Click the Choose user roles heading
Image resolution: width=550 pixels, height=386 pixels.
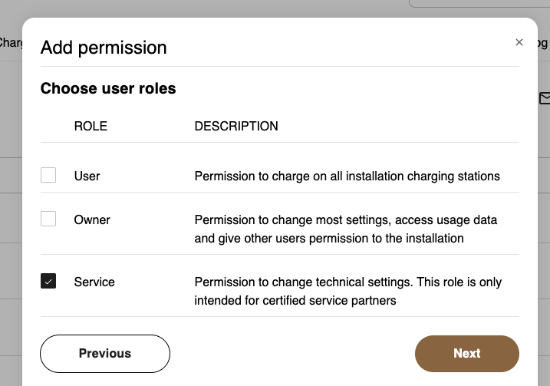108,89
